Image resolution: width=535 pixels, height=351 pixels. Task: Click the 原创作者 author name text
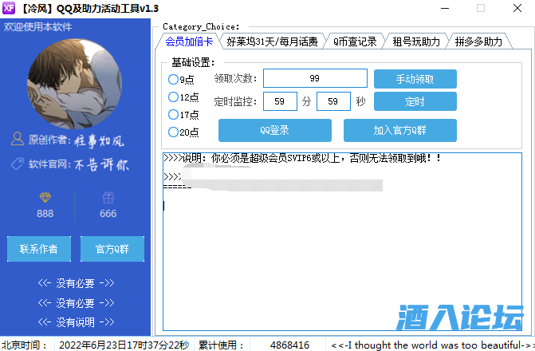pyautogui.click(x=100, y=140)
